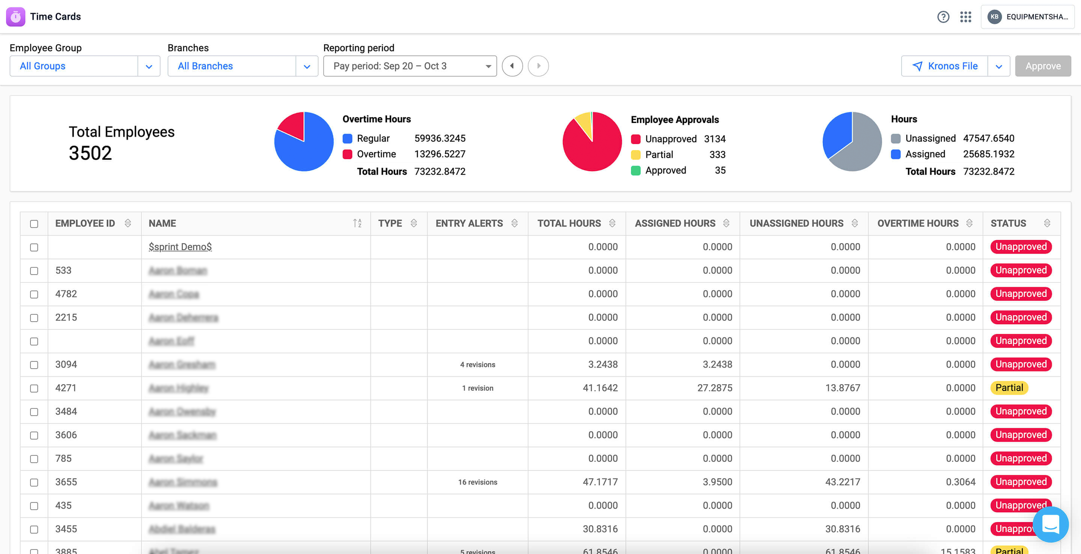Expand the Kronos File options arrow
This screenshot has height=554, width=1081.
999,66
